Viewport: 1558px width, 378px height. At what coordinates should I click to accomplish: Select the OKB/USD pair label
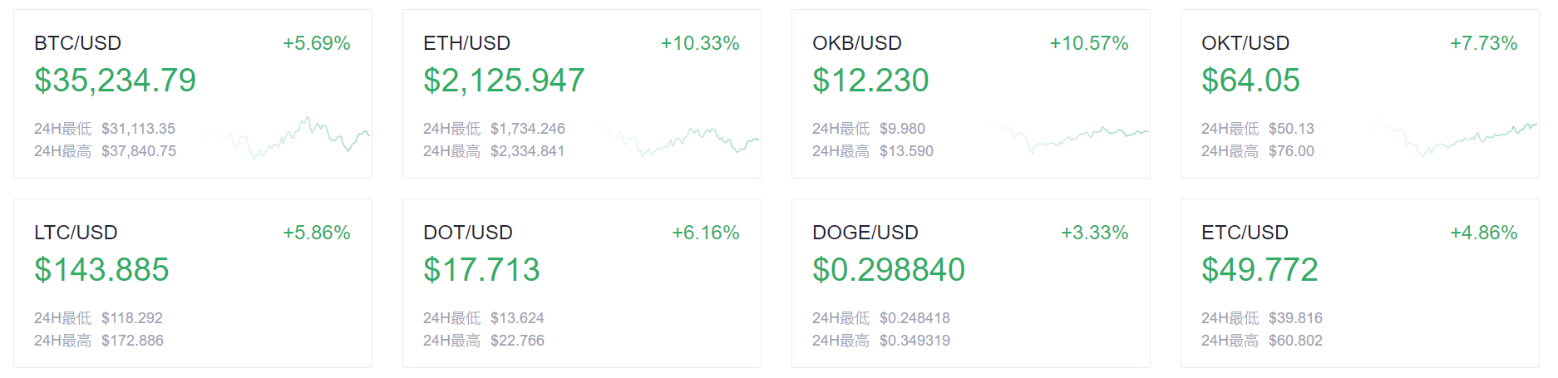pos(857,43)
